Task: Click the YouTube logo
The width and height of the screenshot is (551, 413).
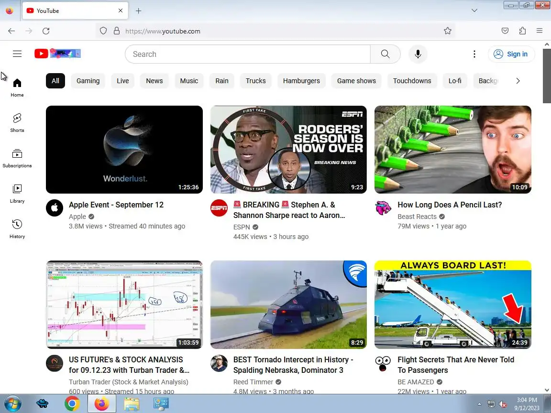Action: pos(57,54)
